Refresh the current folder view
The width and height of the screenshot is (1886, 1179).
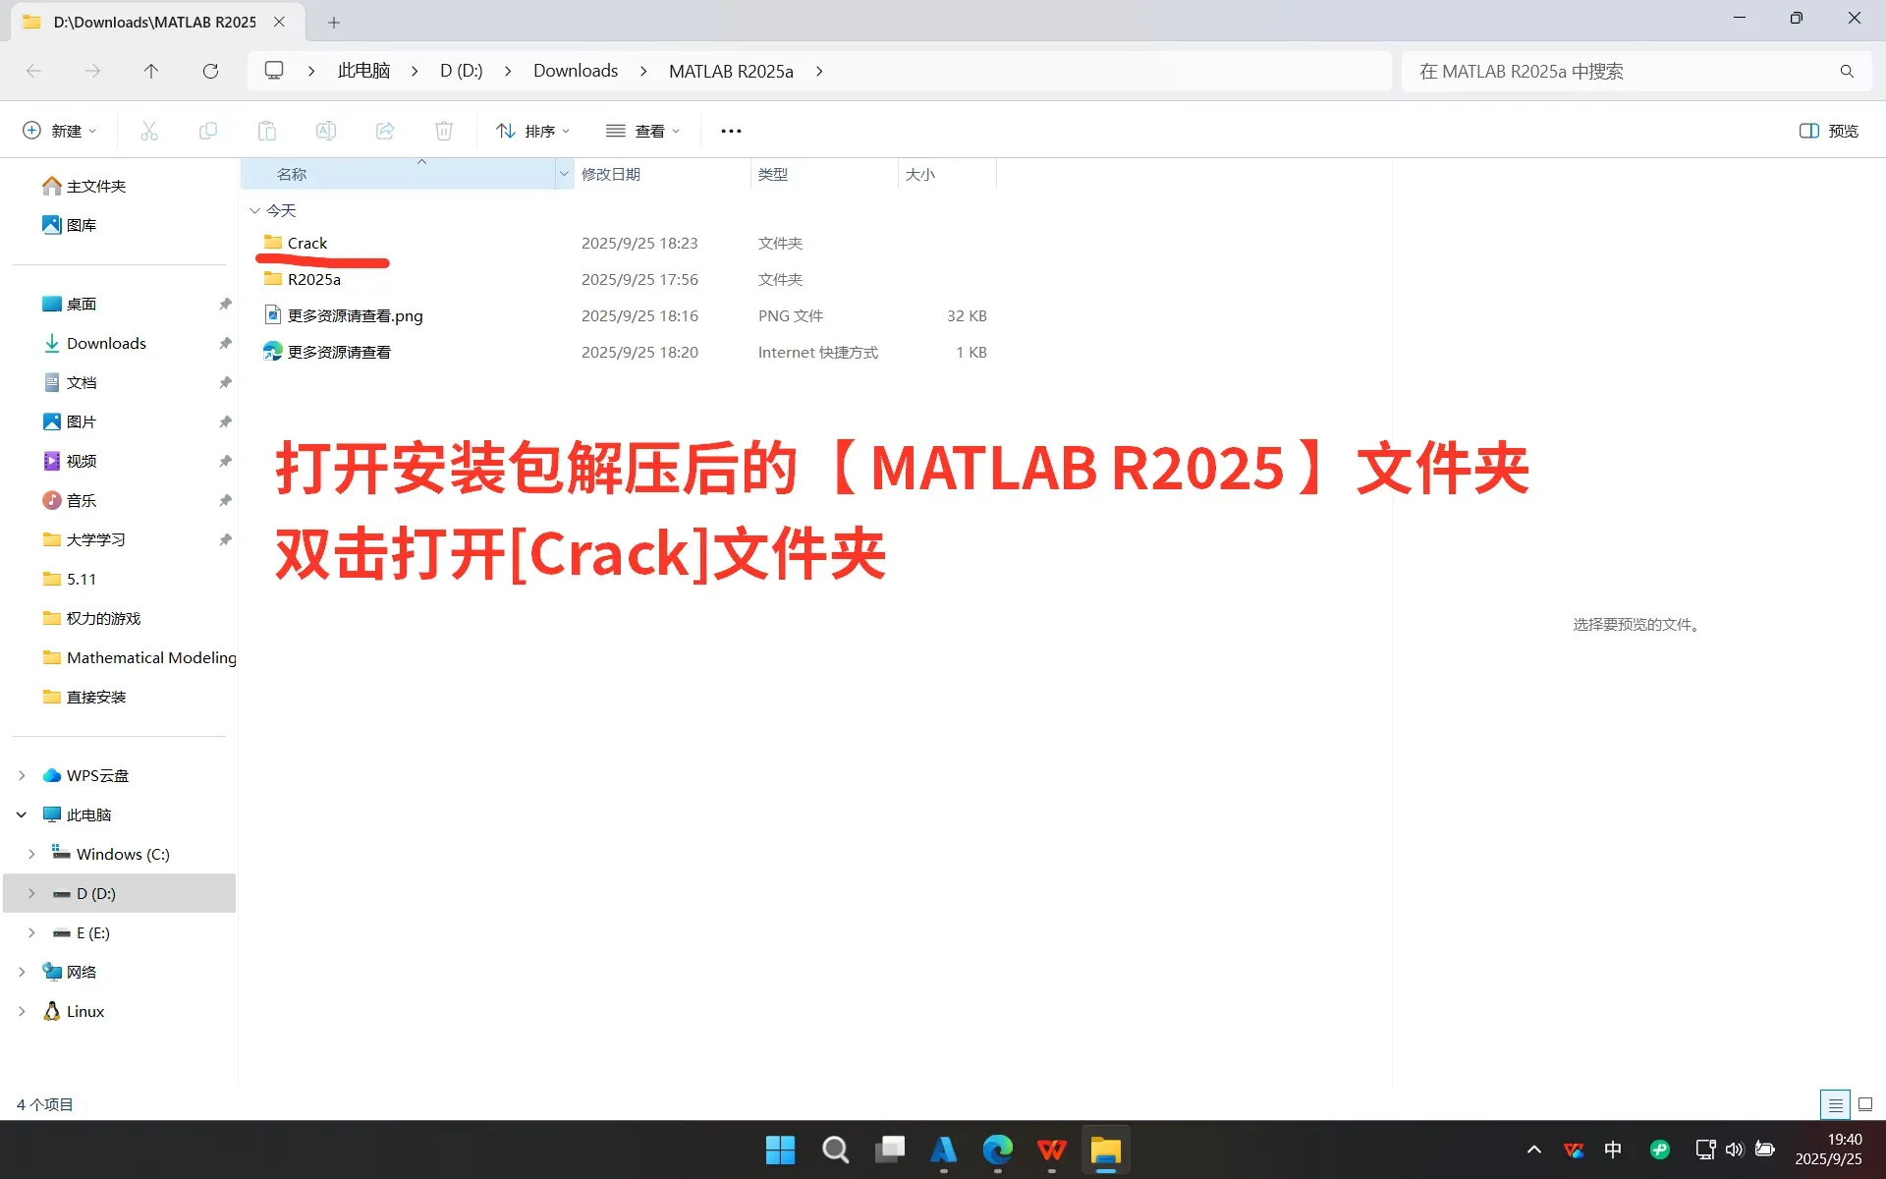pos(210,70)
